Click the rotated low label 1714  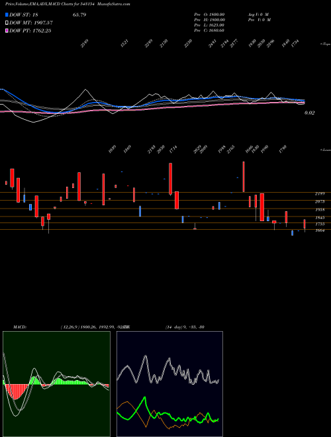coord(173,150)
